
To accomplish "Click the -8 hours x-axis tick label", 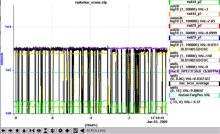I will (x=15, y=118).
